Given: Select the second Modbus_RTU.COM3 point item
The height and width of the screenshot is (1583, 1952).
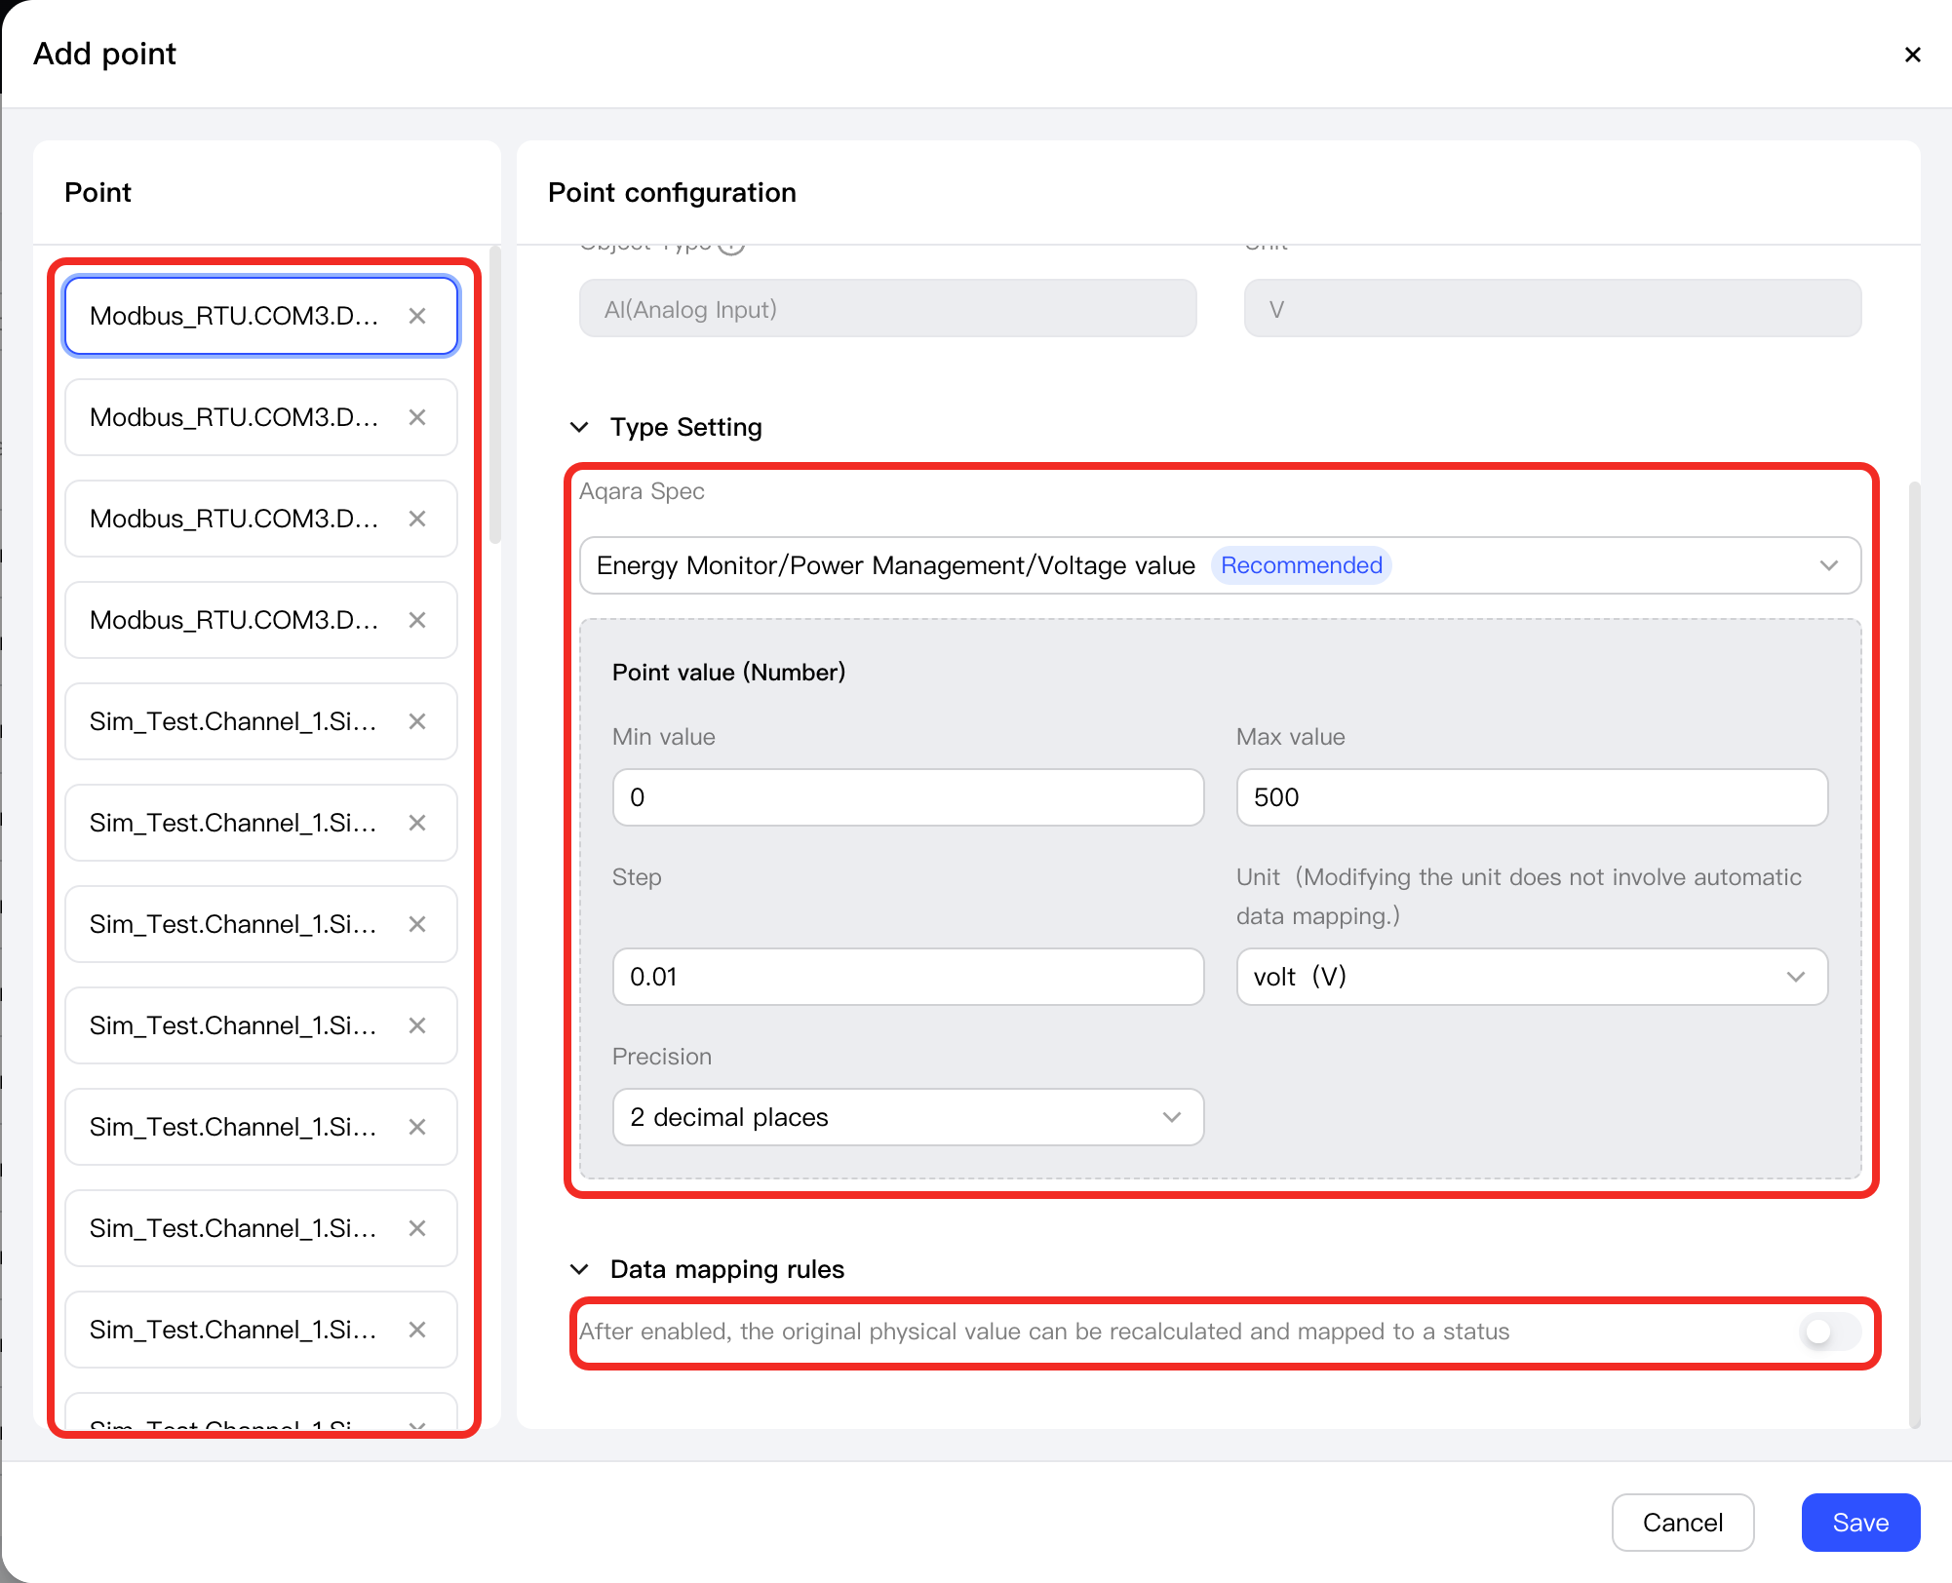Looking at the screenshot, I should point(261,417).
